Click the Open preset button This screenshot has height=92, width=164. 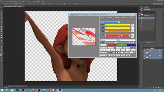point(104,48)
